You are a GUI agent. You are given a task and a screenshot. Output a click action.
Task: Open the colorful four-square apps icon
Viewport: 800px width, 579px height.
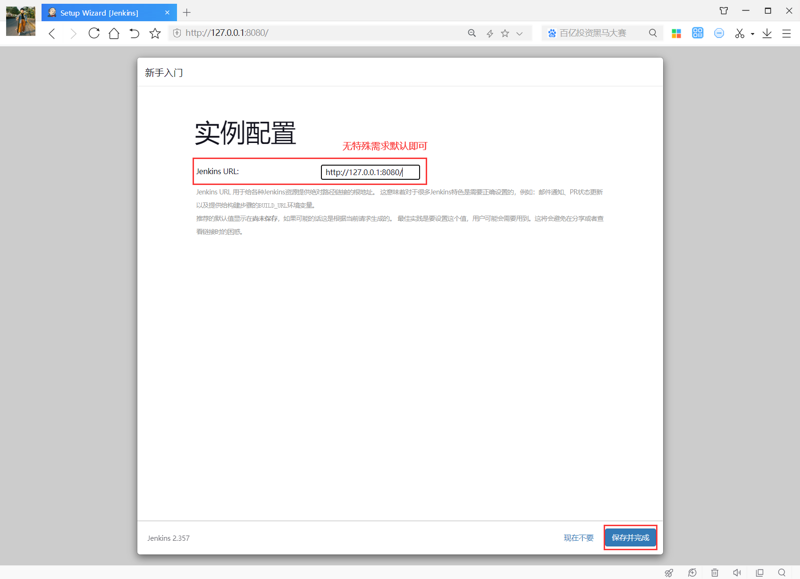[x=676, y=33]
